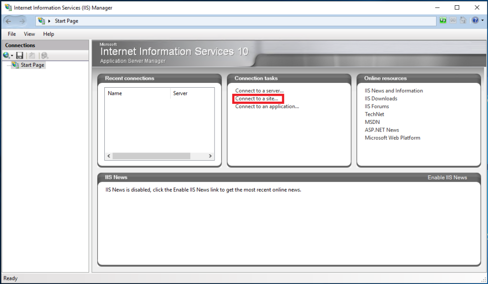Image resolution: width=488 pixels, height=284 pixels.
Task: Save current connections with floppy disk icon
Action: click(20, 55)
